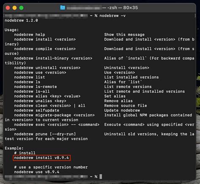Click example 'nodebrew install v8.9.4' line
This screenshot has width=200, height=184.
(x=41, y=158)
